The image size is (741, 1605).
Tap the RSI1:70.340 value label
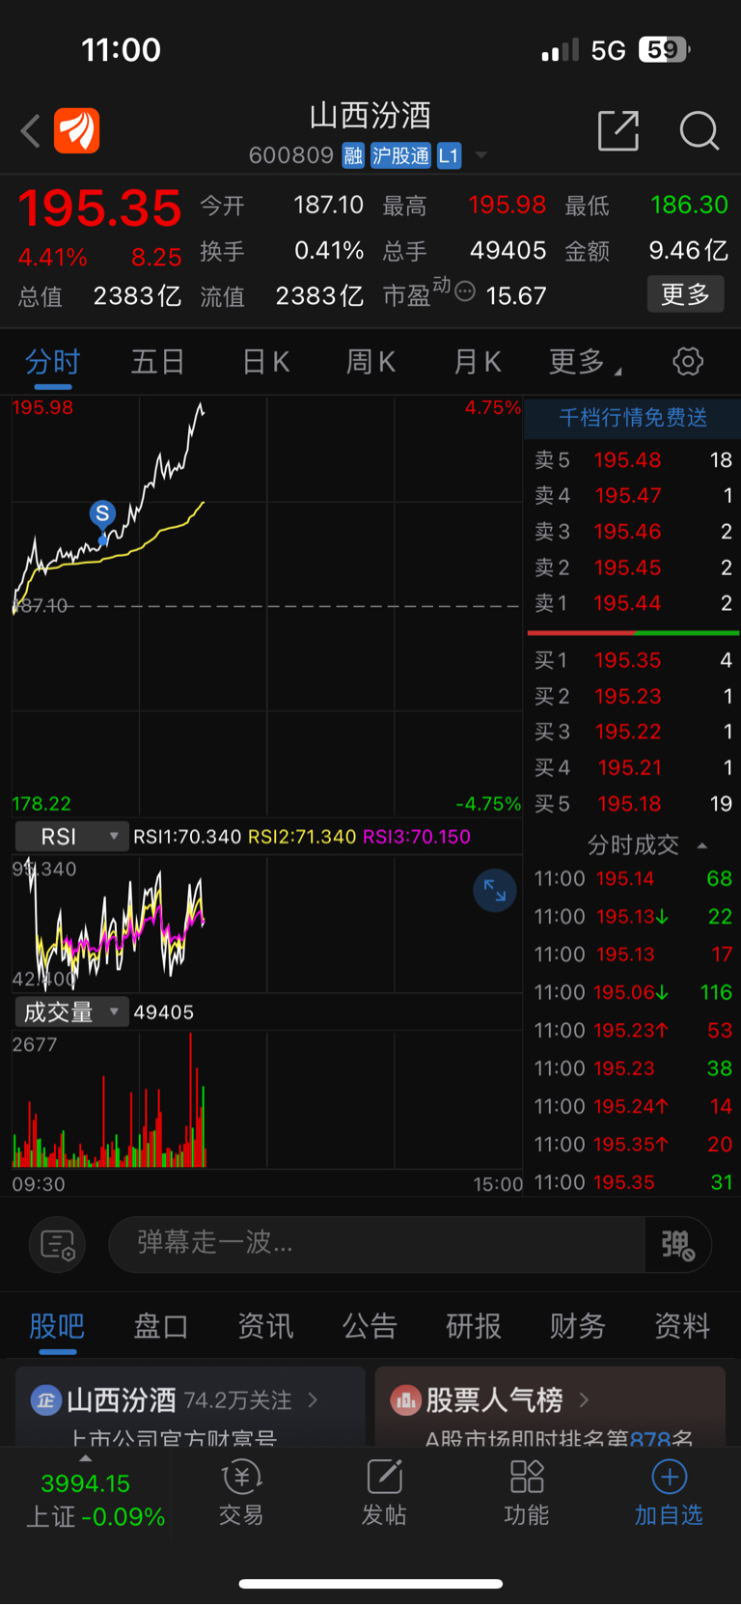pyautogui.click(x=187, y=837)
